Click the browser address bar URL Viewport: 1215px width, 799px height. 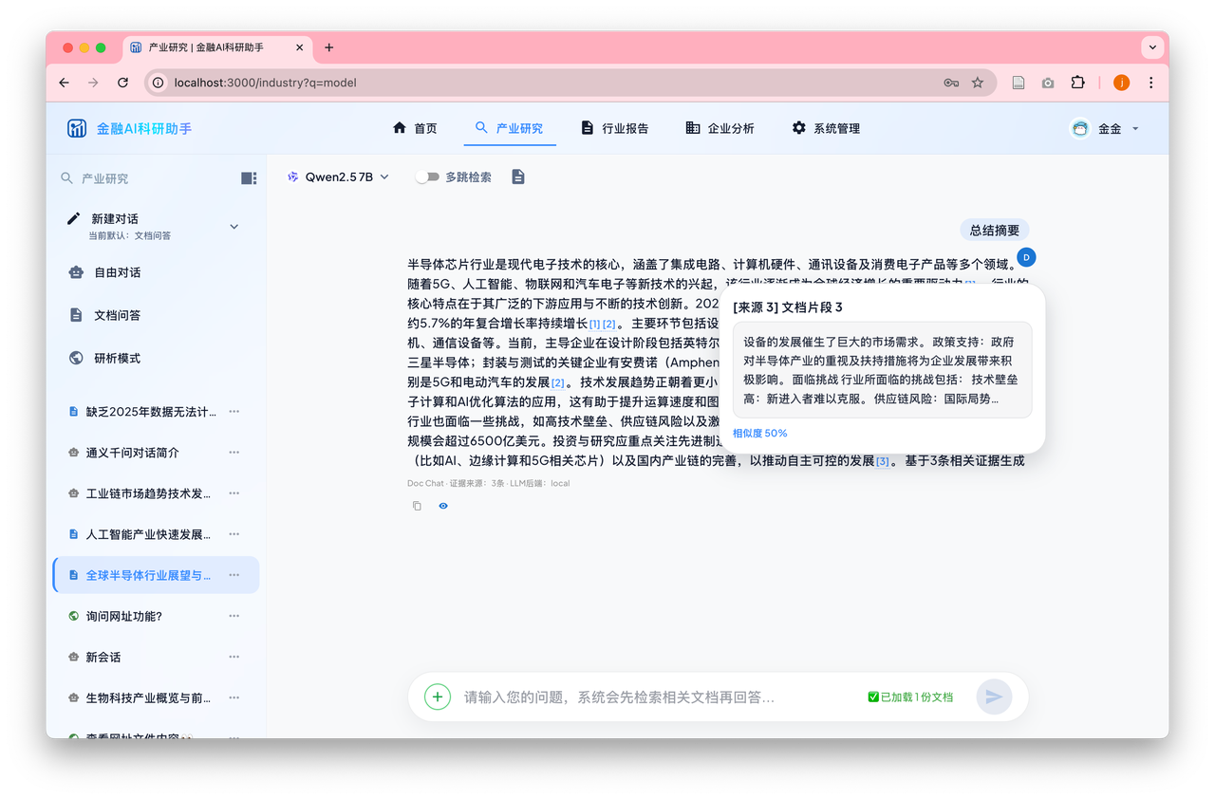[x=266, y=83]
